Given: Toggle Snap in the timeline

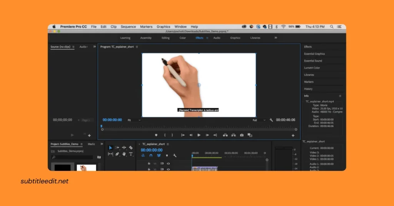Looking at the screenshot, I should point(151,156).
